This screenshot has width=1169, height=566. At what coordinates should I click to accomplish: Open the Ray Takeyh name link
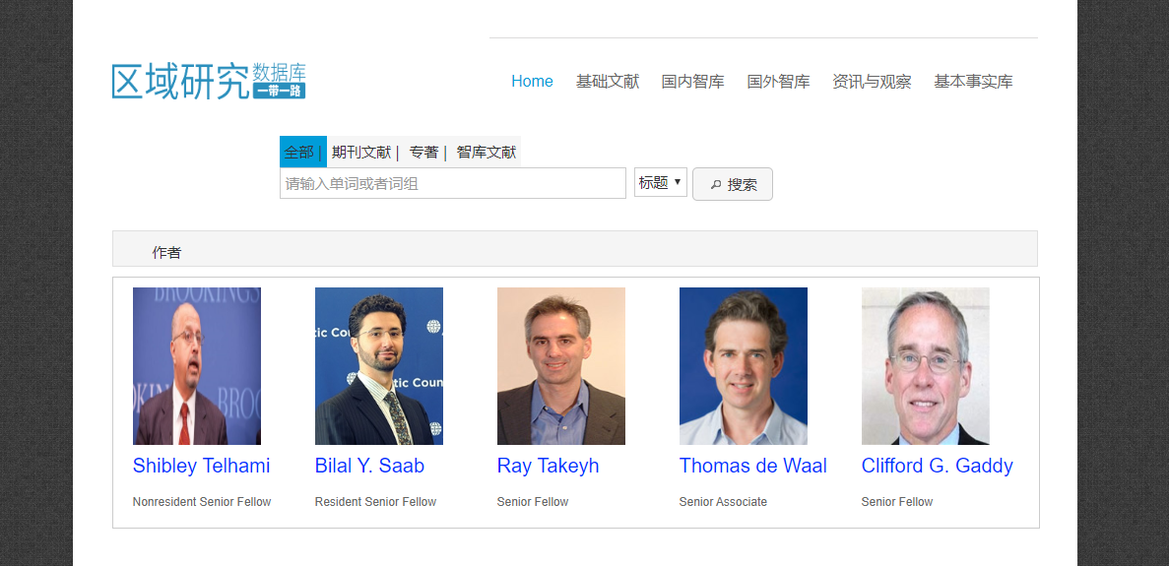(548, 466)
